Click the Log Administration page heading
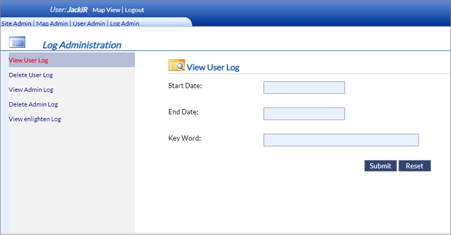 [x=81, y=45]
